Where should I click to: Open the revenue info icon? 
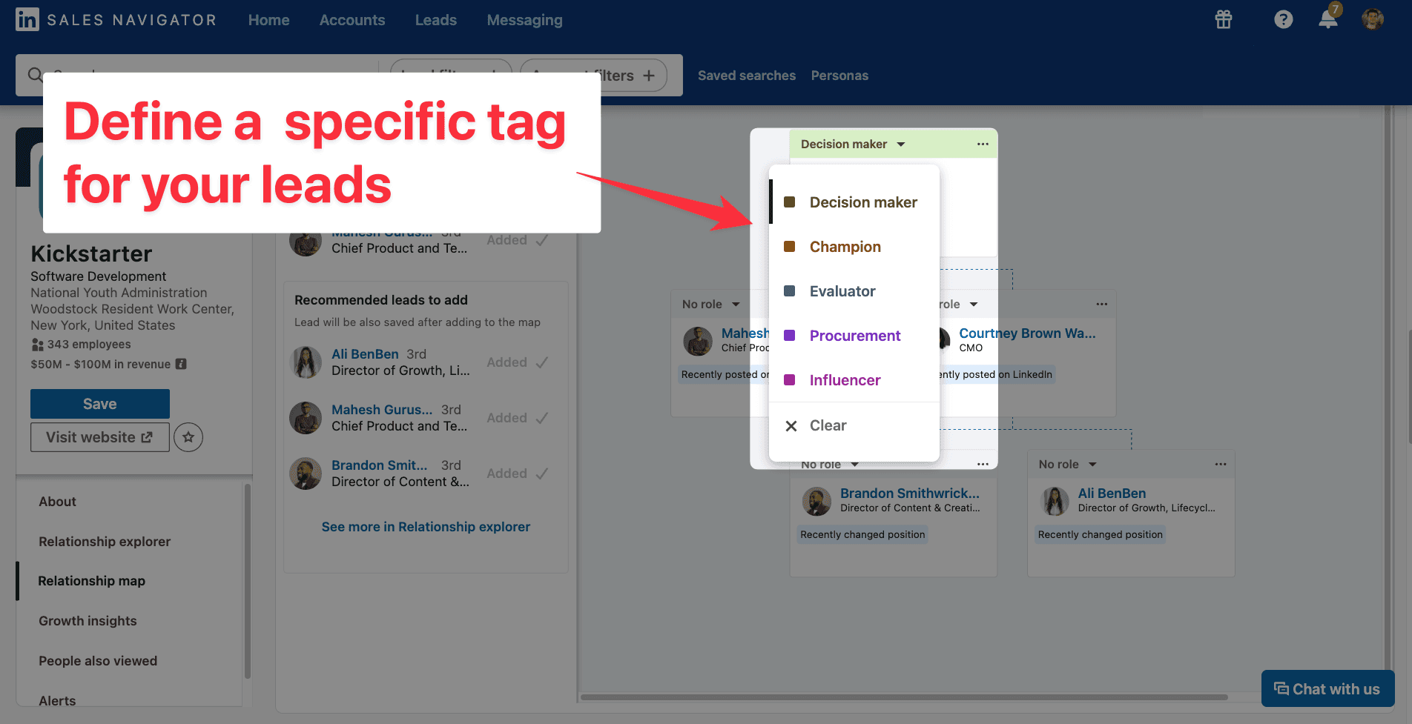(x=181, y=364)
